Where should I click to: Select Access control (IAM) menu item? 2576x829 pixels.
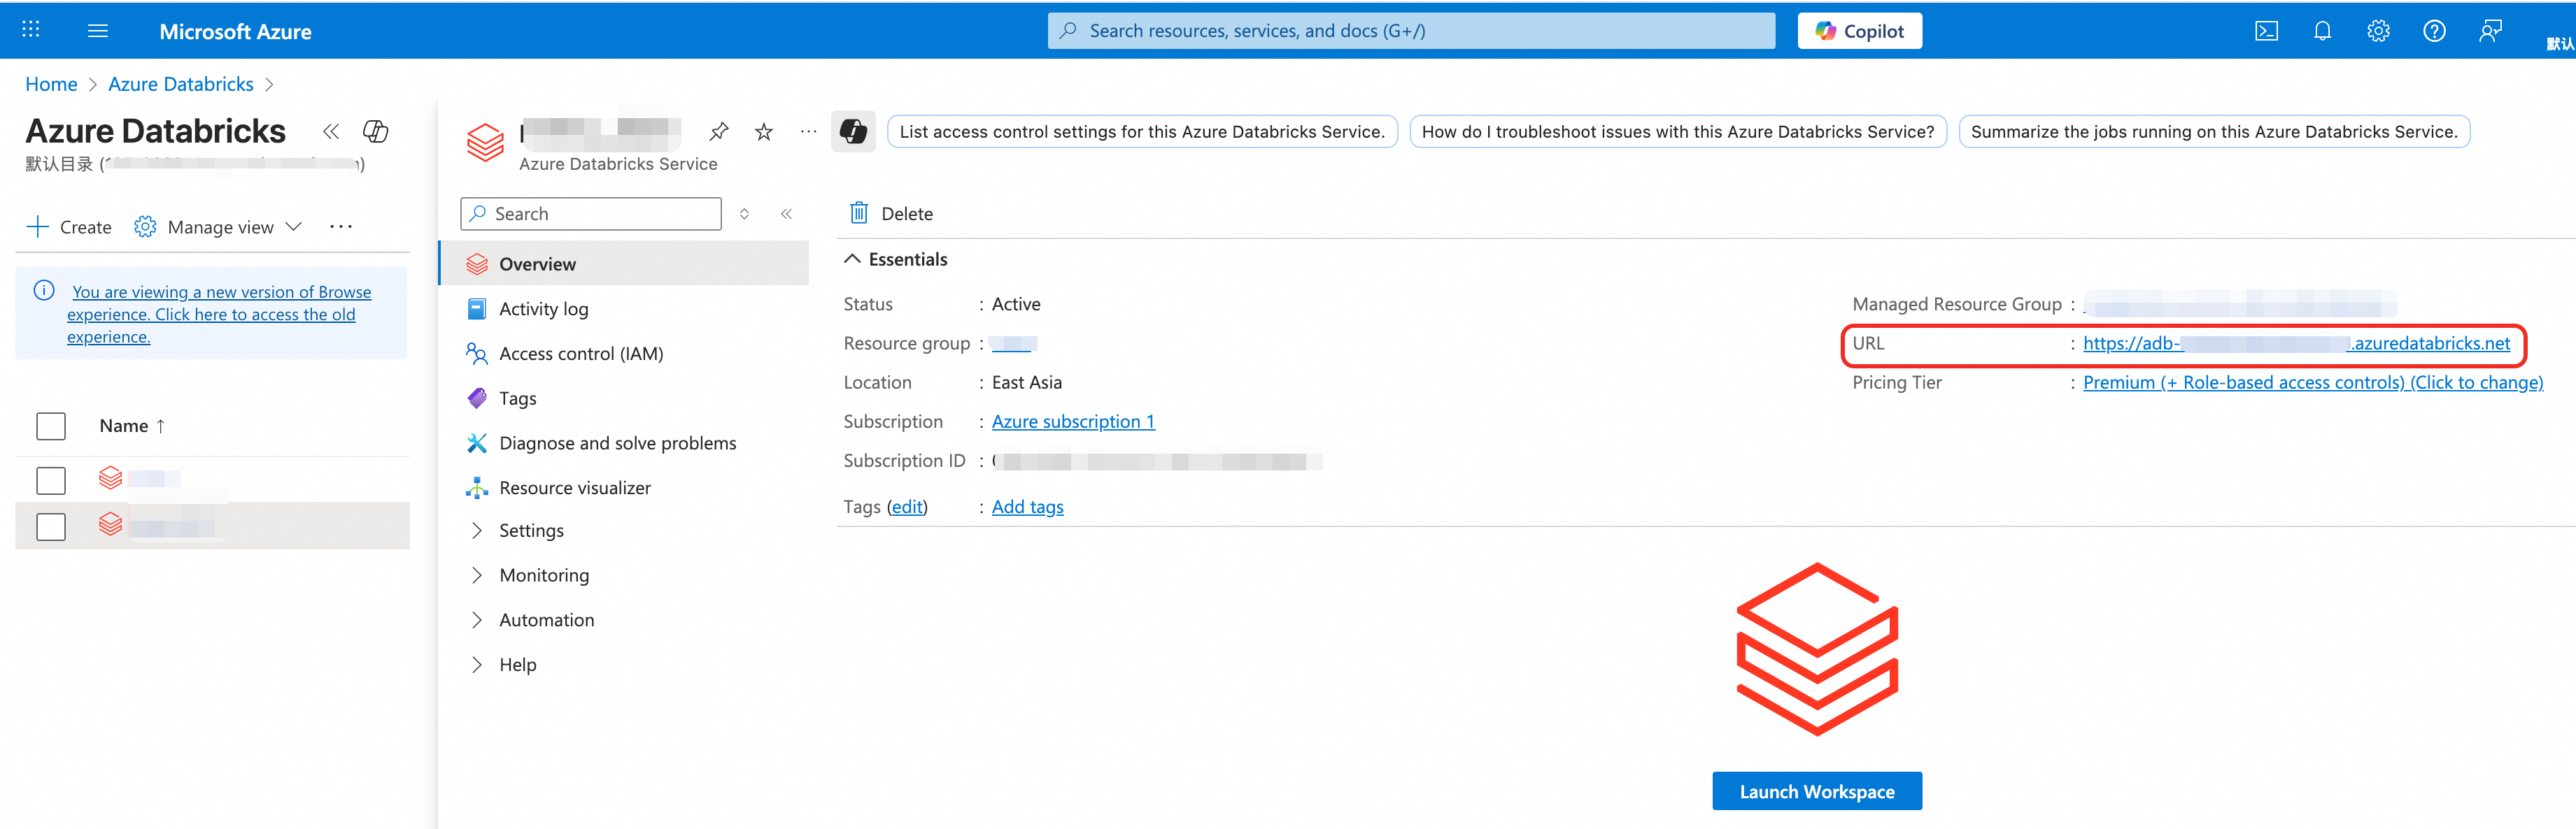point(580,354)
